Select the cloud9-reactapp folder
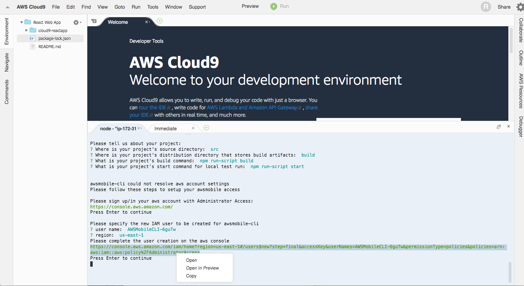This screenshot has height=286, width=524. pos(53,30)
